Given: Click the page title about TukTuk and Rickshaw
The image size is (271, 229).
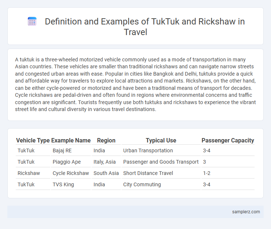Looking at the screenshot, I should click(145, 27).
